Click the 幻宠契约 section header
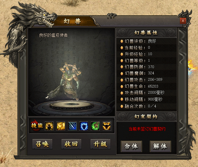 [x=146, y=117]
